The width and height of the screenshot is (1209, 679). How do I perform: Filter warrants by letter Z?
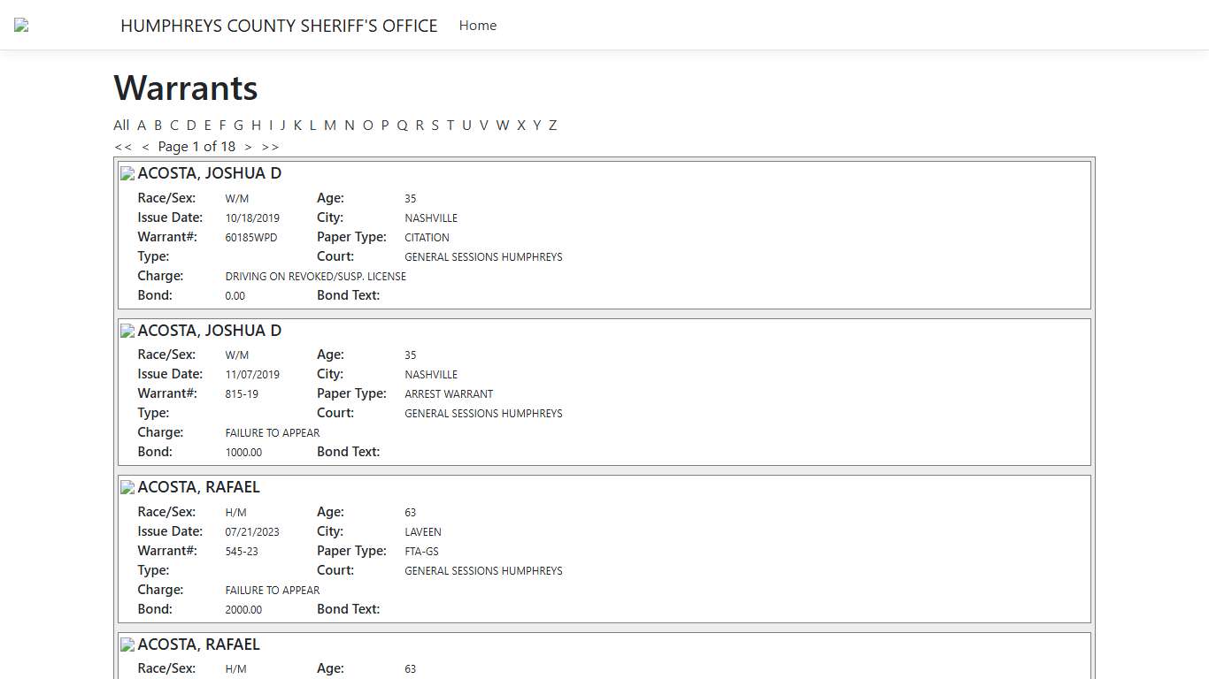tap(552, 125)
